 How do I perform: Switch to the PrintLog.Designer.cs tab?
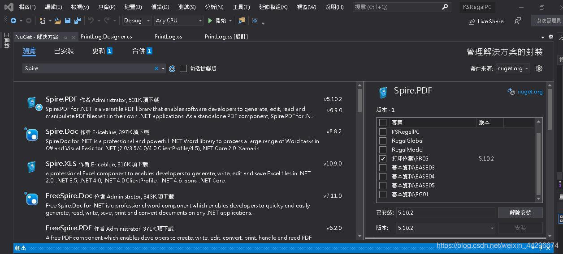pos(106,37)
